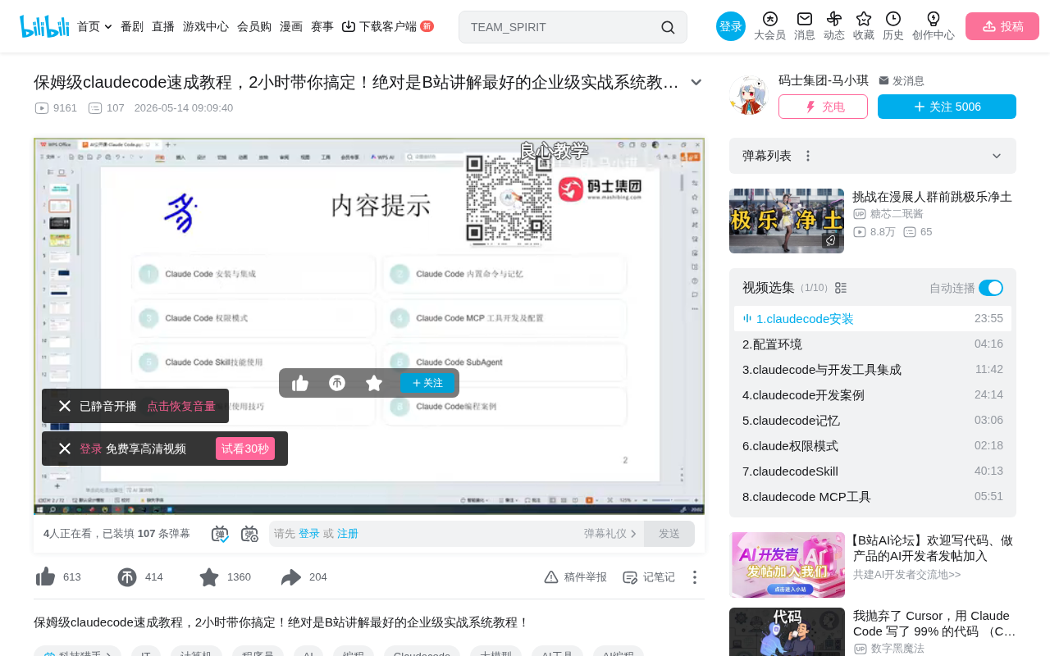Play episode 5.claudecode记忆
Image resolution: width=1050 pixels, height=656 pixels.
873,421
